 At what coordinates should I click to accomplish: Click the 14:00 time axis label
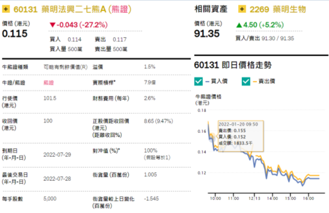click(x=272, y=197)
